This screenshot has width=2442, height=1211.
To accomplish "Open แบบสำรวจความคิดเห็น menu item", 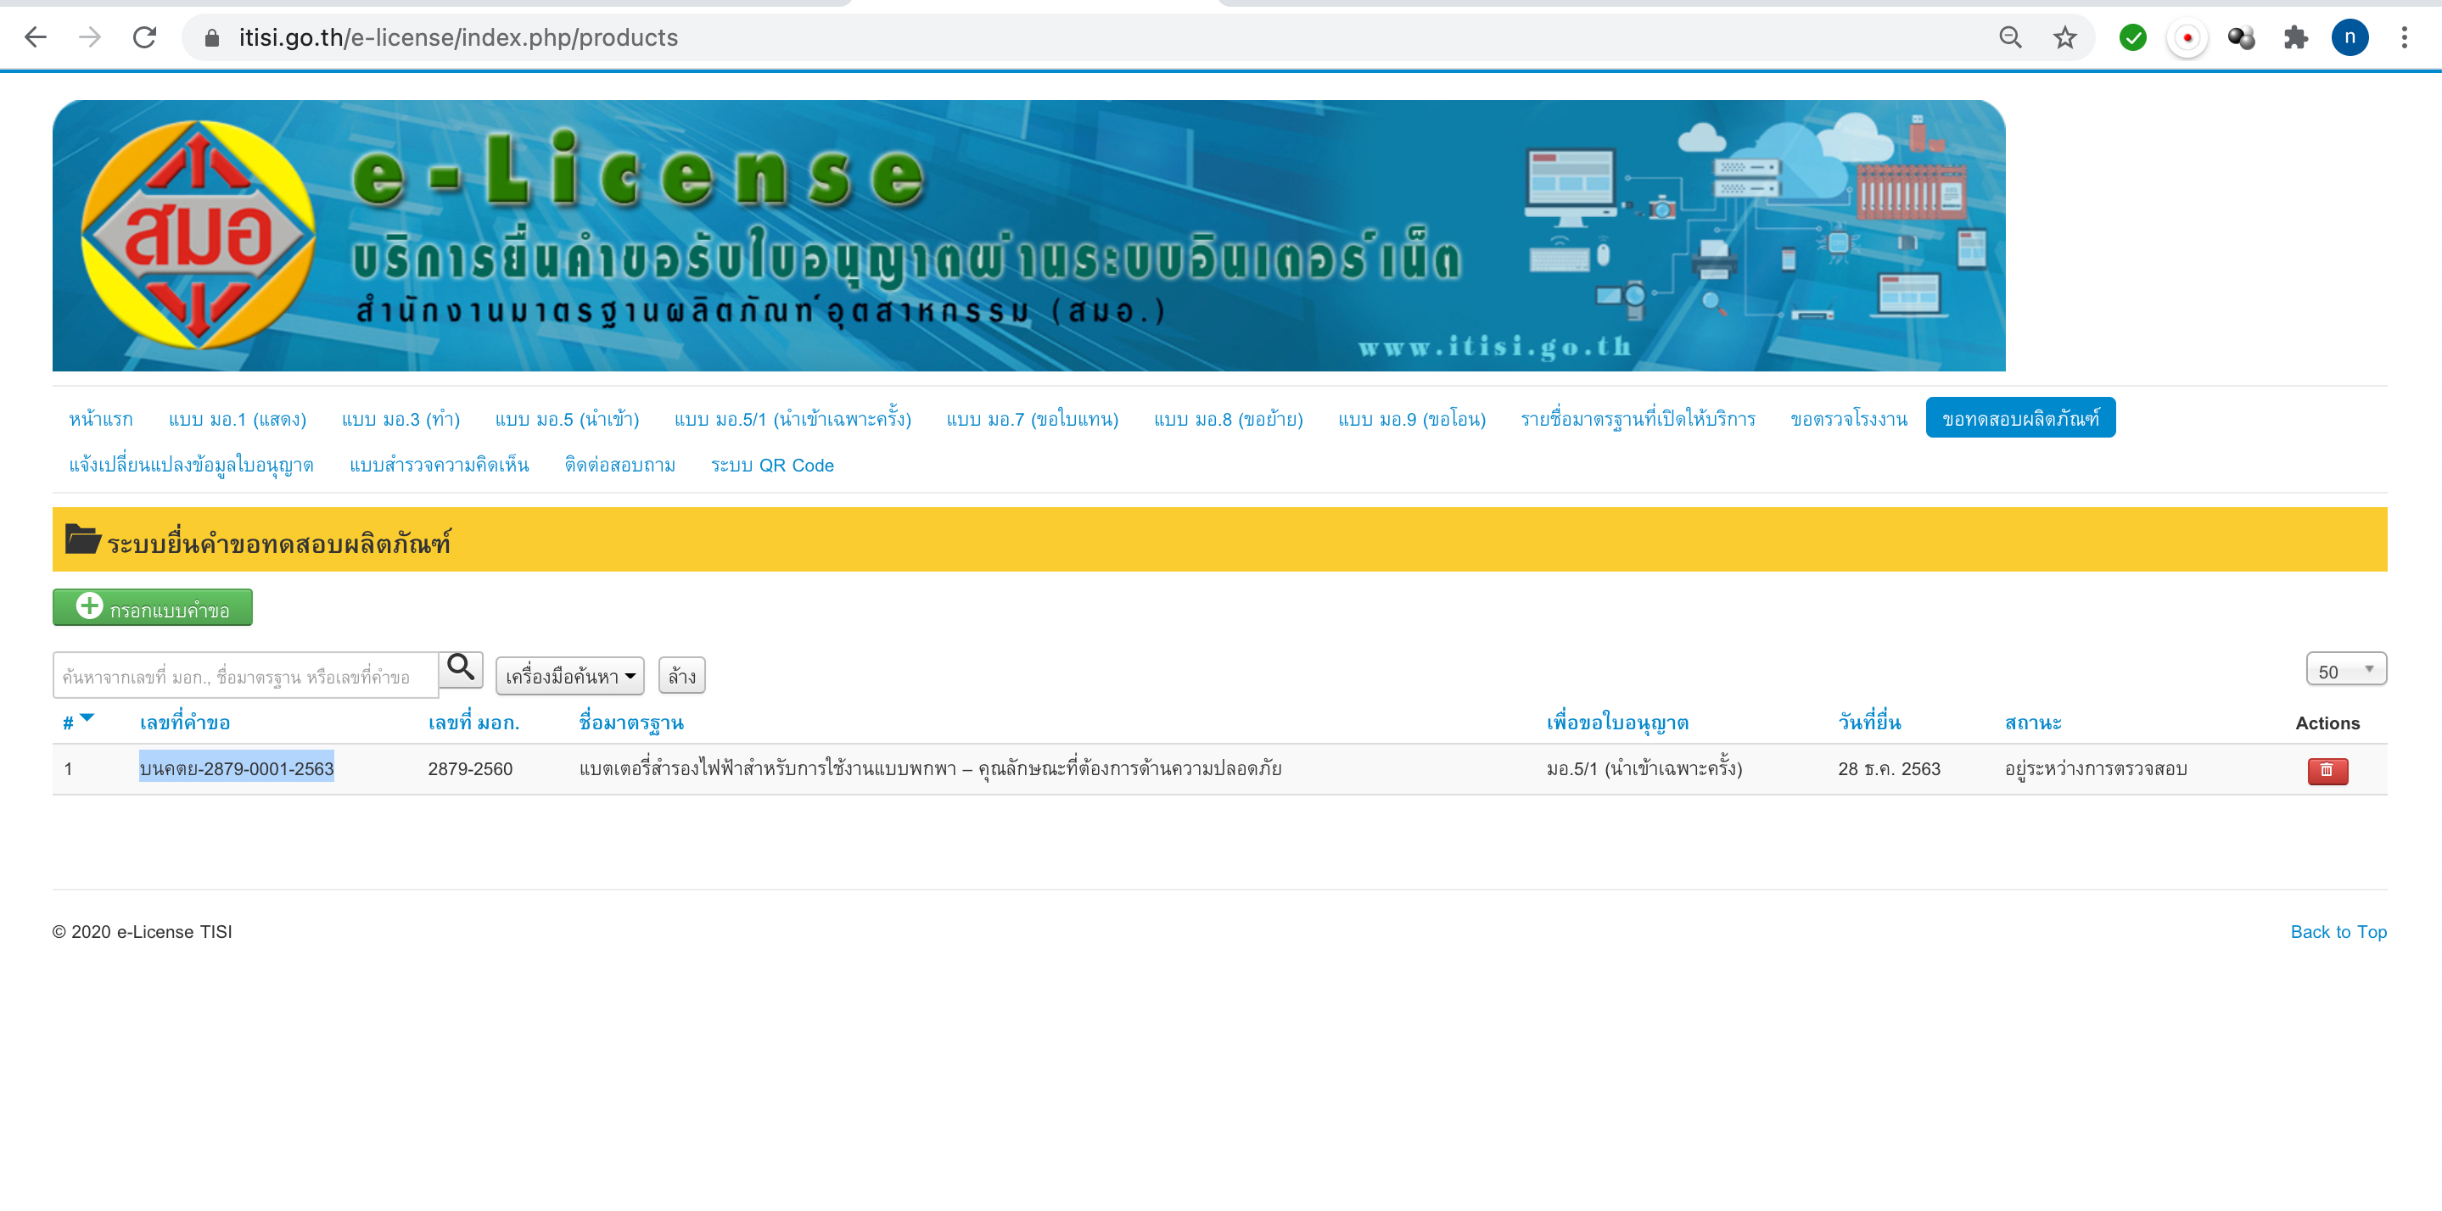I will 439,466.
